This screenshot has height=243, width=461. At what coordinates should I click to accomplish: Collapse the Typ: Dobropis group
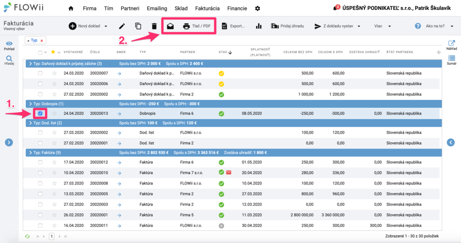pos(30,104)
